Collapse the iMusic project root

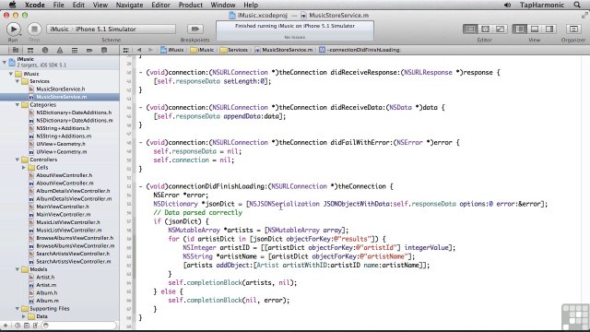point(5,62)
